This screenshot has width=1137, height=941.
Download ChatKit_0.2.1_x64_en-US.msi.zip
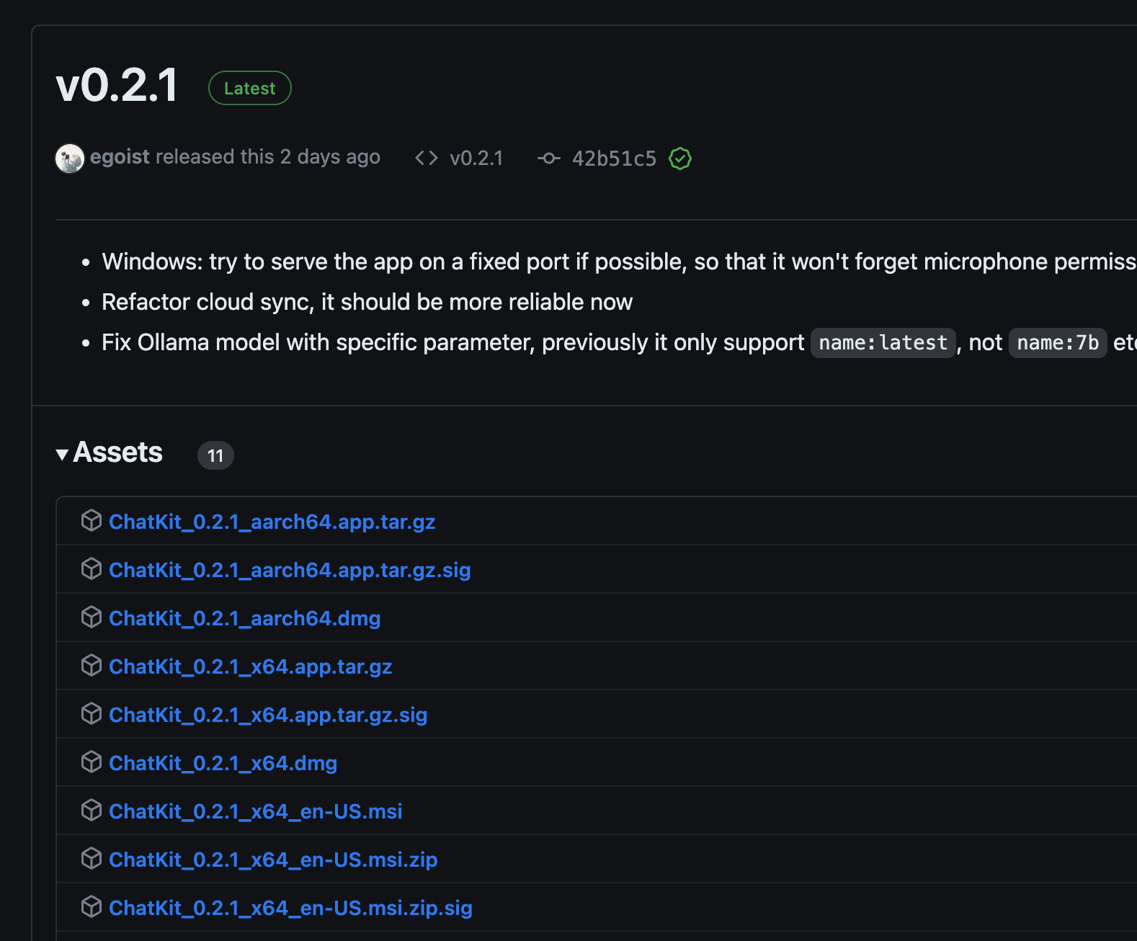click(273, 860)
